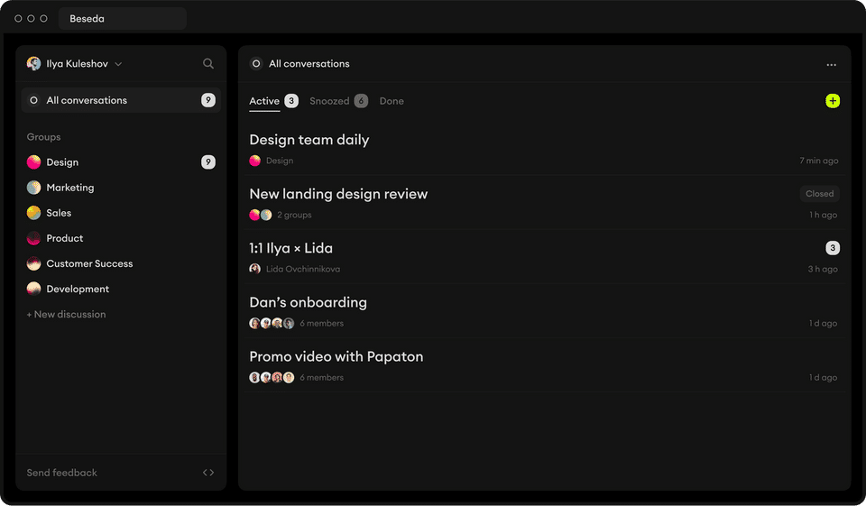Click the Marketing group icon
Image resolution: width=866 pixels, height=506 pixels.
click(x=33, y=188)
